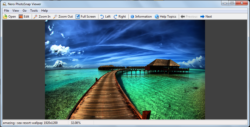Screen dimensions: 250x127
Task: Open the View menu
Action: tap(16, 11)
